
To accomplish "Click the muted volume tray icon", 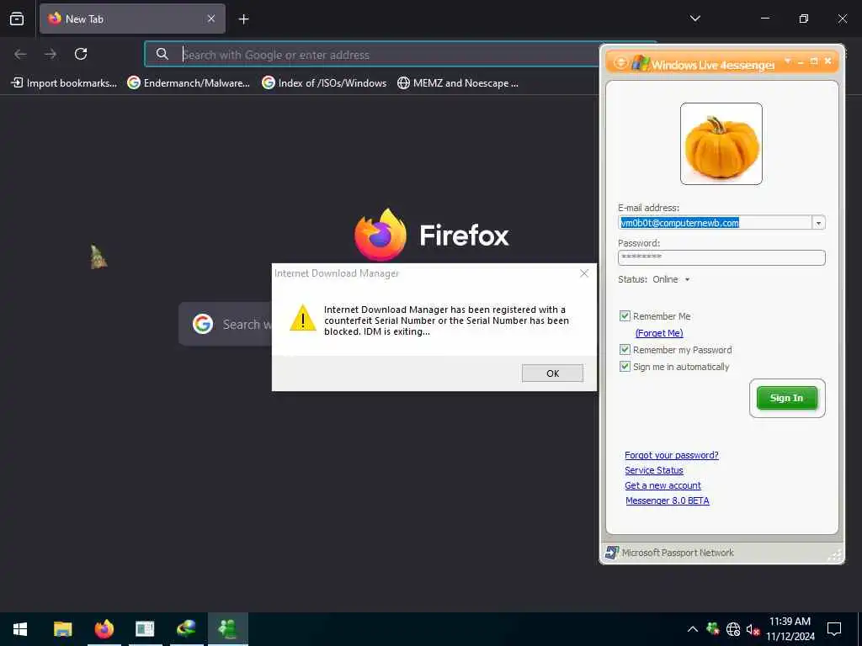I will pos(753,629).
